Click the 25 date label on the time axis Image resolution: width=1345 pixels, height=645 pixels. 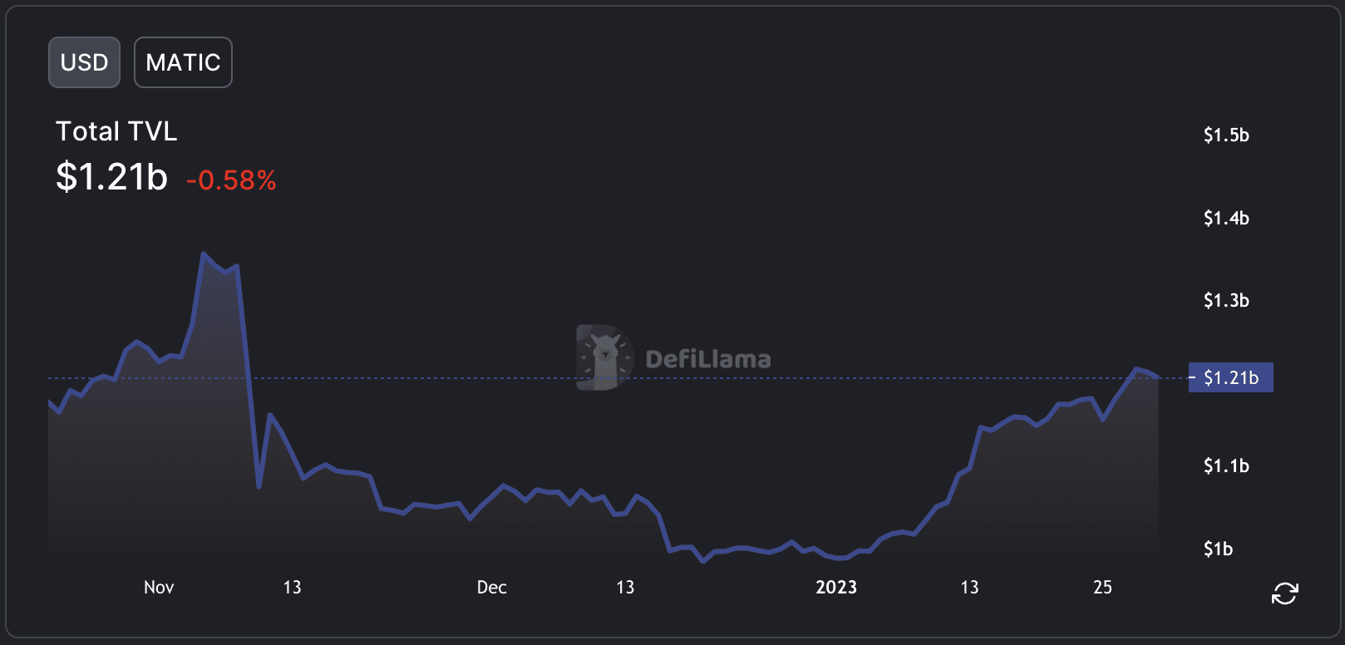click(x=1102, y=588)
